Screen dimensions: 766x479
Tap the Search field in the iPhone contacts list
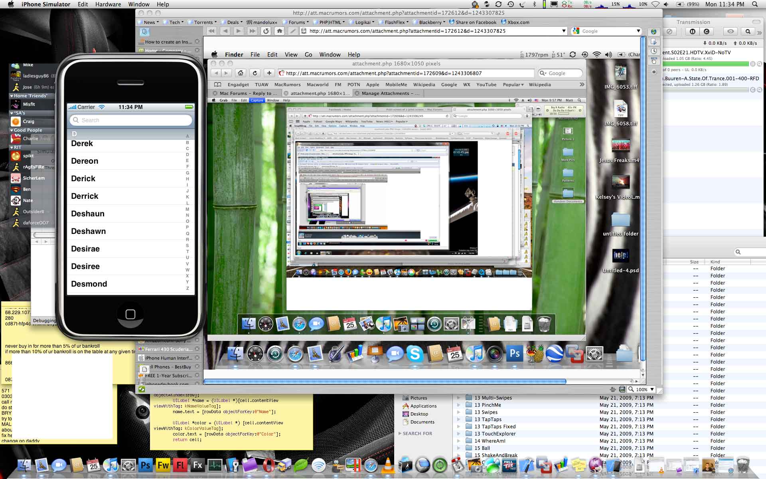131,120
